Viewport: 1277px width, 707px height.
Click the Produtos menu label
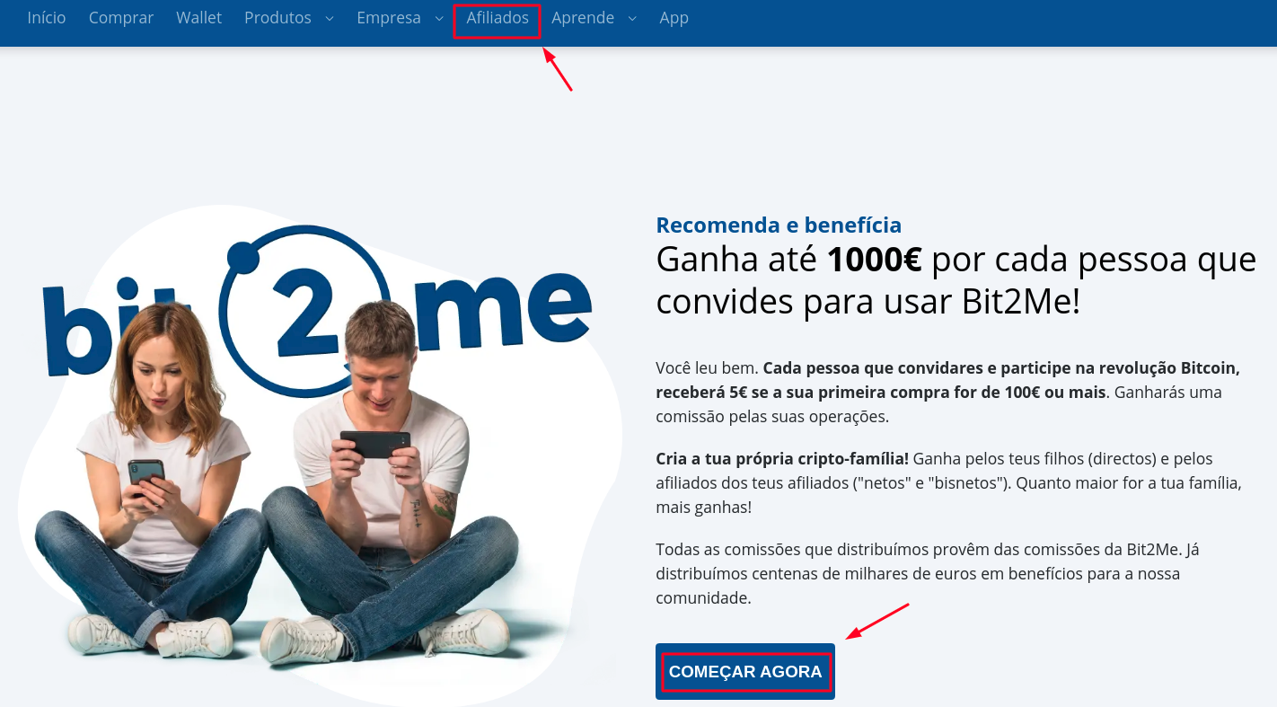(277, 18)
